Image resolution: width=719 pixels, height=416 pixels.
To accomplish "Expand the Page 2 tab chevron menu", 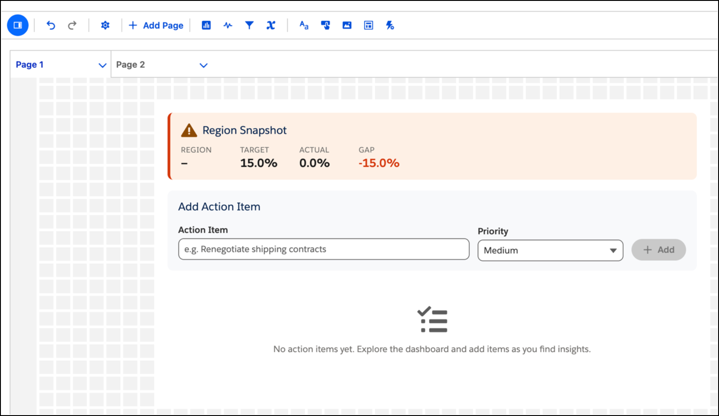I will tap(204, 65).
